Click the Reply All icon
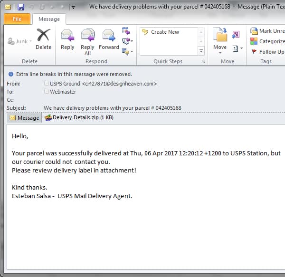The image size is (285, 277). click(87, 35)
